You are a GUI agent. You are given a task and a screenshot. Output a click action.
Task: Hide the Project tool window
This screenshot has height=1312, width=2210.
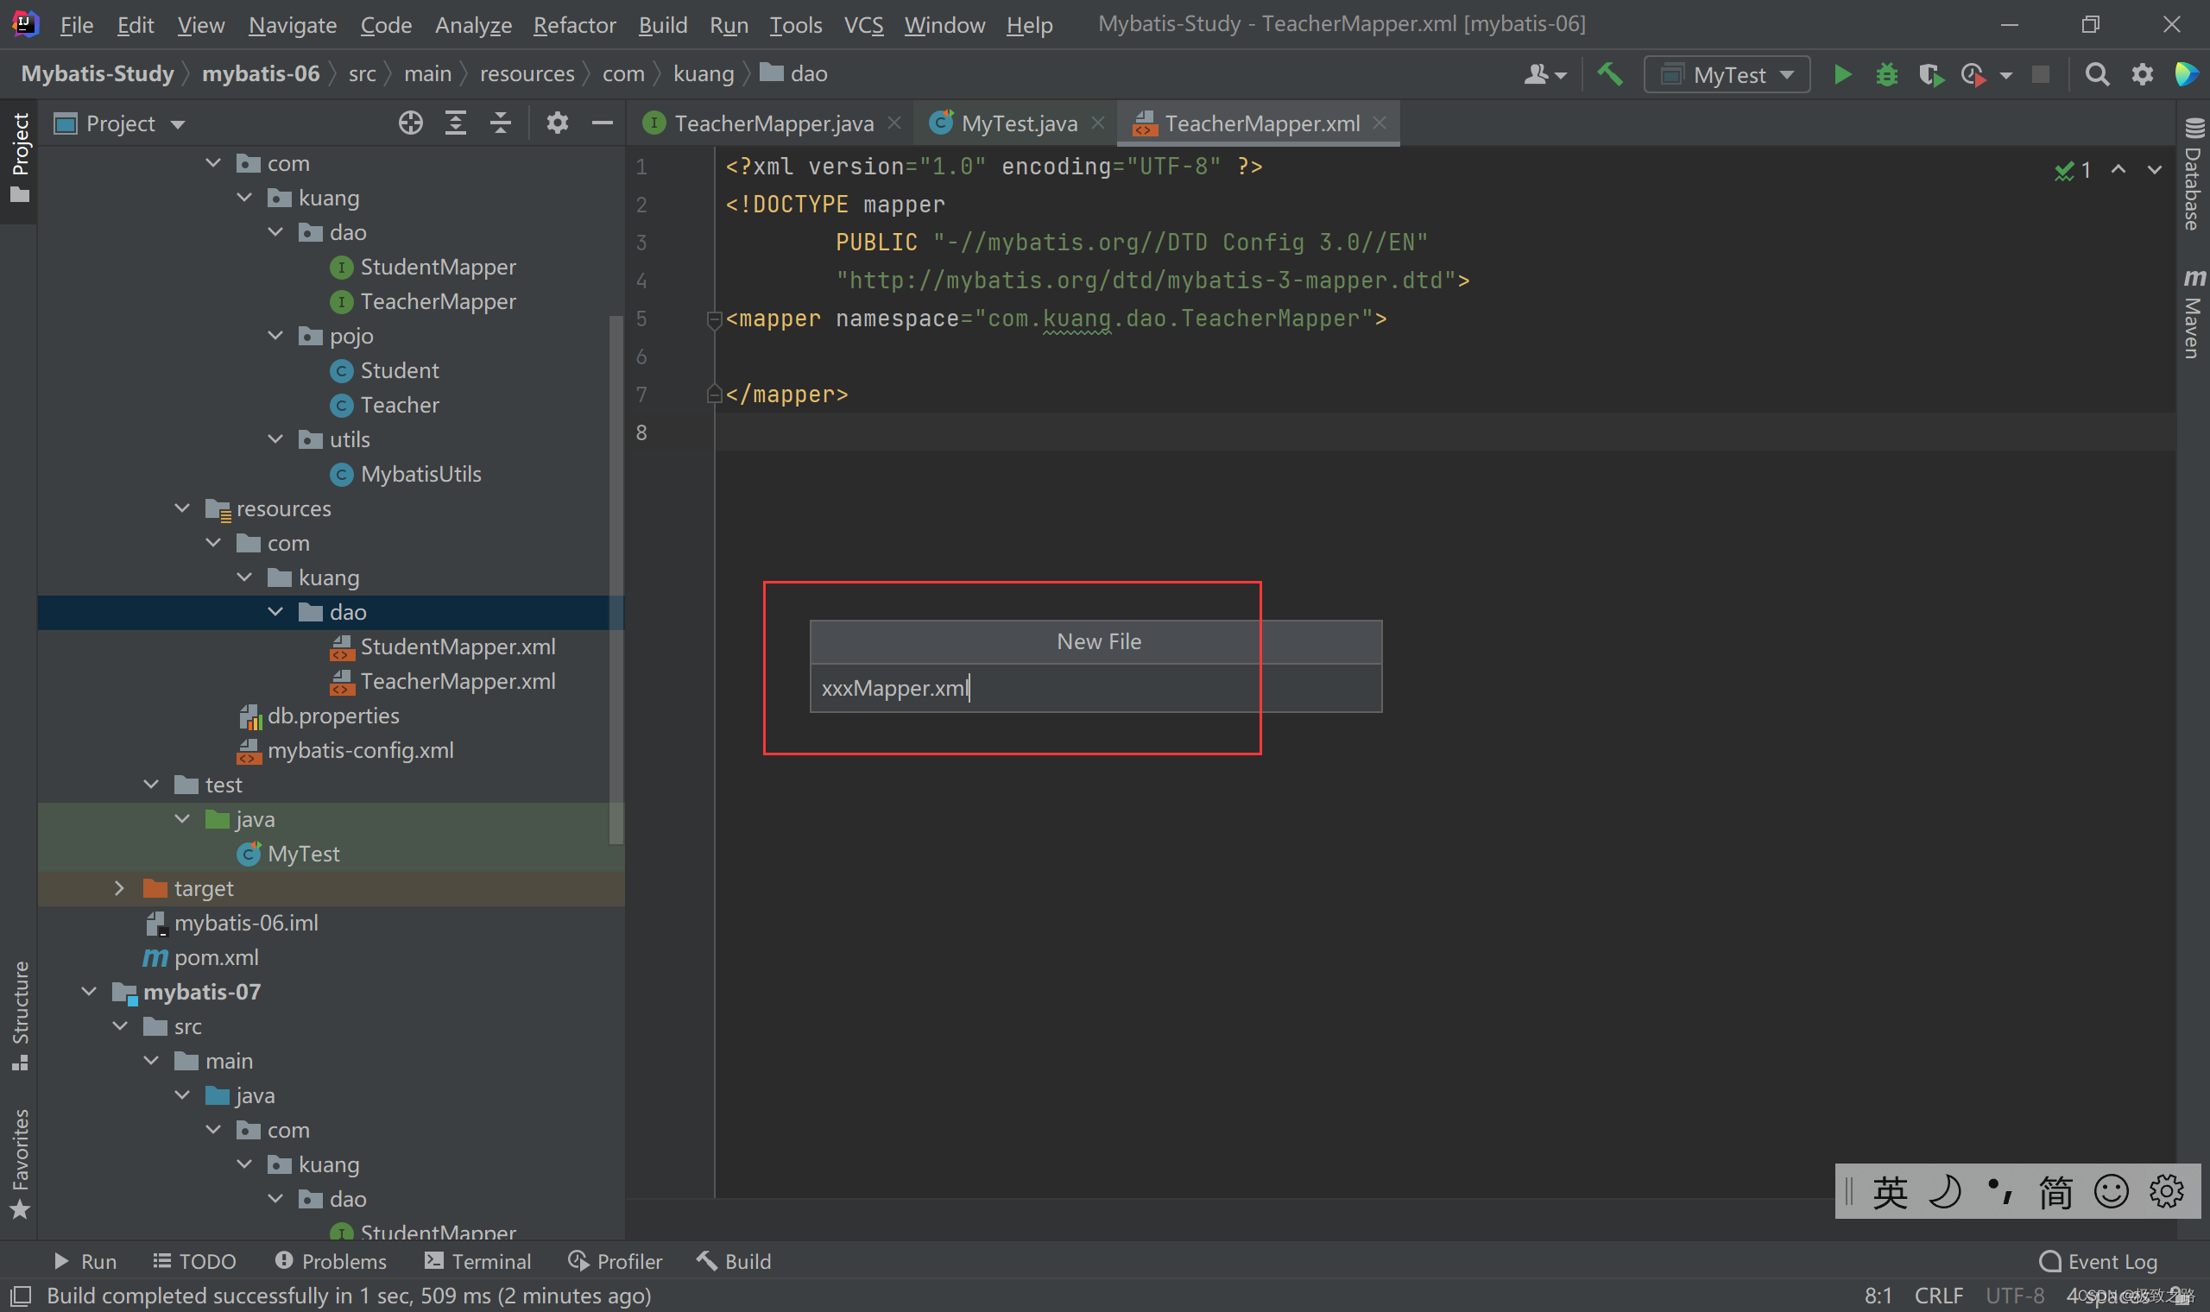602,123
